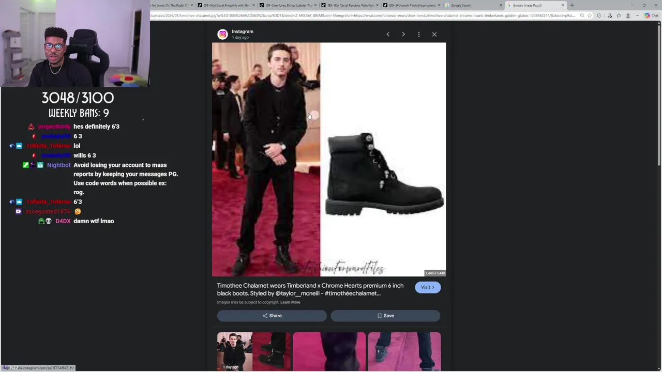Go to previous image with left chevron
The image size is (662, 372).
388,34
